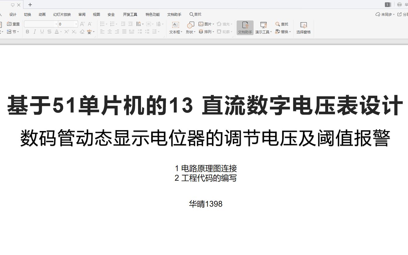Open the 文本框 dropdown arrow
This screenshot has width=408, height=255.
[x=182, y=32]
